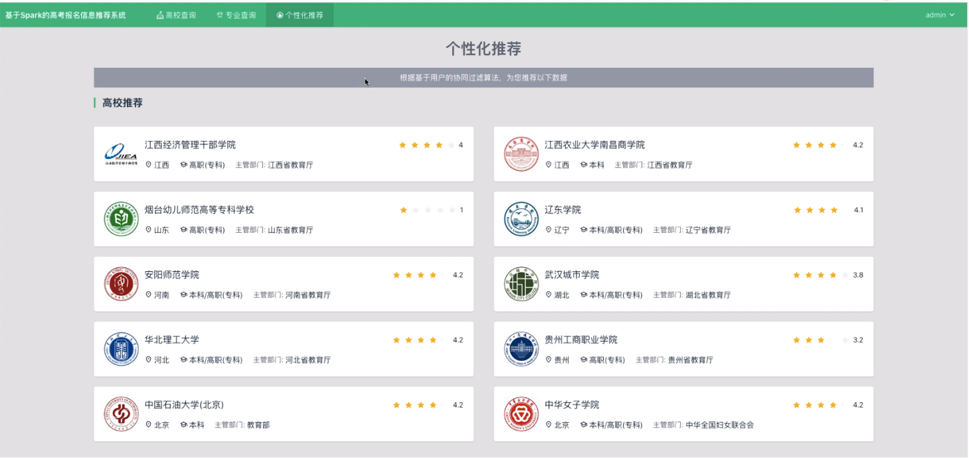The image size is (969, 458).
Task: Click the location pin icon beside 辽宁
Action: (x=549, y=230)
